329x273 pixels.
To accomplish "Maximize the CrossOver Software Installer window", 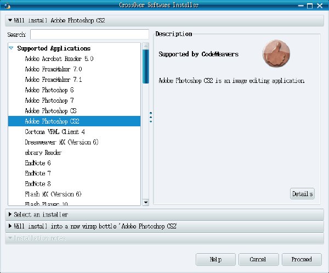I will pyautogui.click(x=310, y=5).
